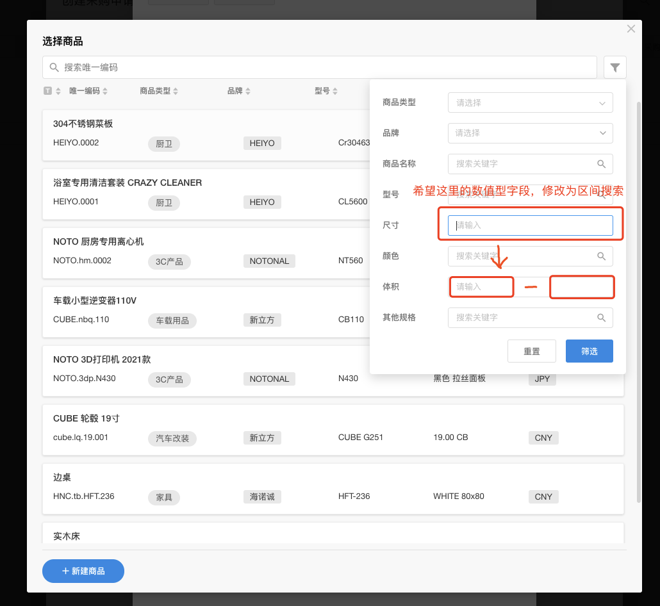
Task: Apply filters with the 筛选 button
Action: pos(589,351)
